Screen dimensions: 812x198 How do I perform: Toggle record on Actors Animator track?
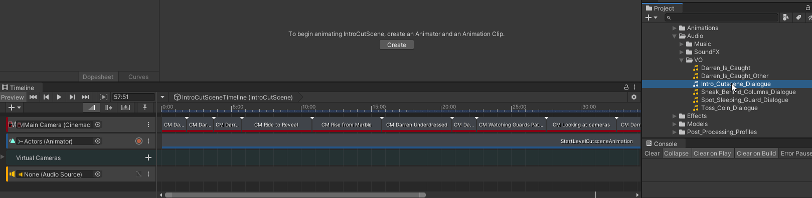(x=139, y=141)
